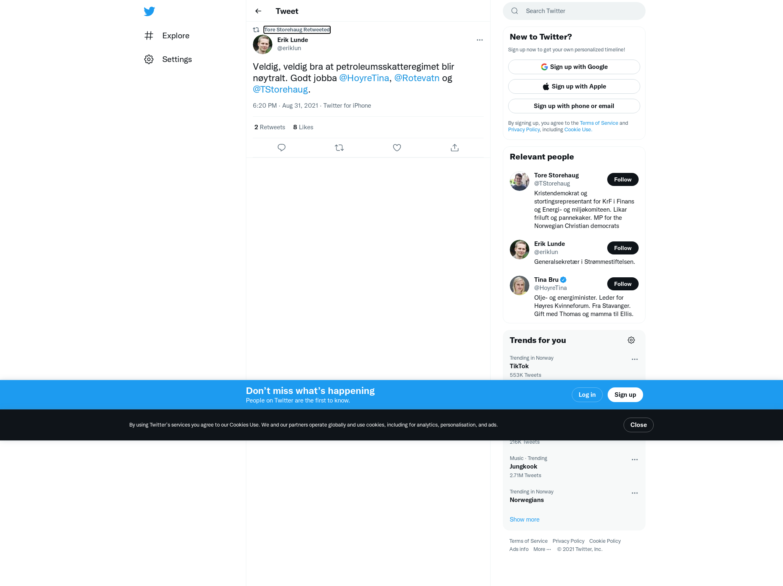Follow Erik Lunde

coord(623,248)
